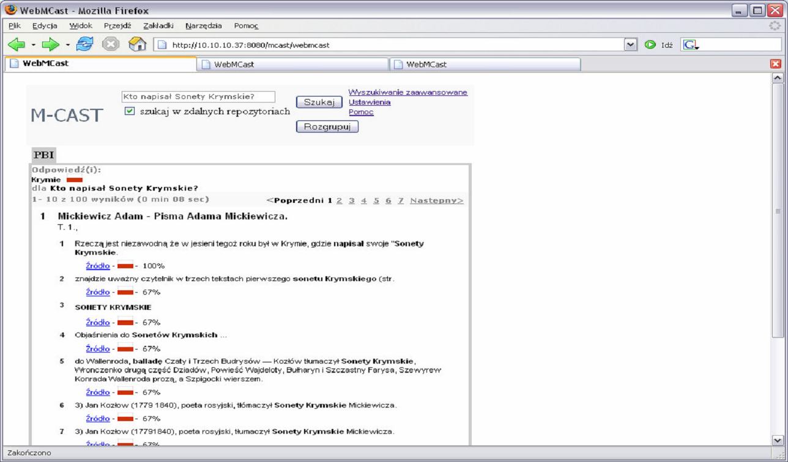Screen dimensions: 788x462
Task: Click the Firefox logo in title bar
Action: click(10, 10)
